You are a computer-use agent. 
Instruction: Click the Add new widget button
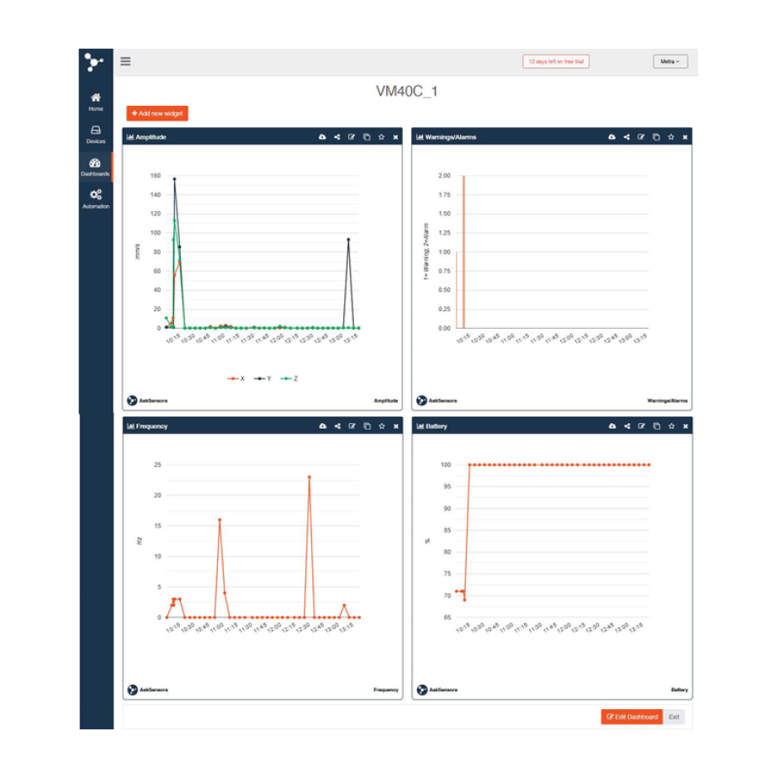pyautogui.click(x=157, y=113)
